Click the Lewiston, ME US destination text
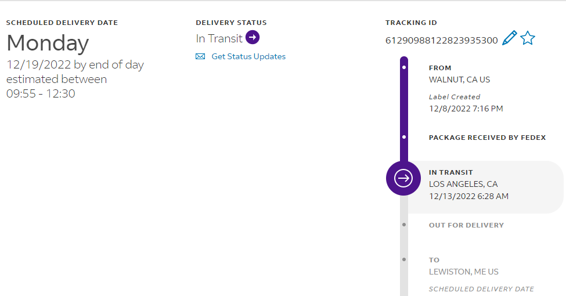Viewport: 566px width, 296px height. [463, 272]
